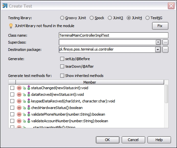
Task: Enable setUp/@Before generation
Action: click(x=62, y=59)
